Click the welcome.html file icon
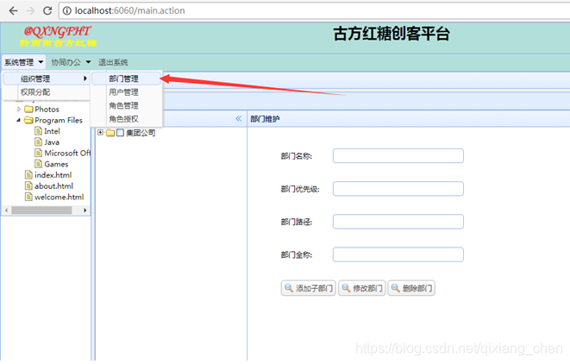 tap(28, 197)
